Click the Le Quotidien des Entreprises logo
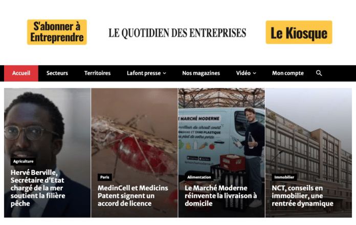The image size is (356, 225). (177, 33)
